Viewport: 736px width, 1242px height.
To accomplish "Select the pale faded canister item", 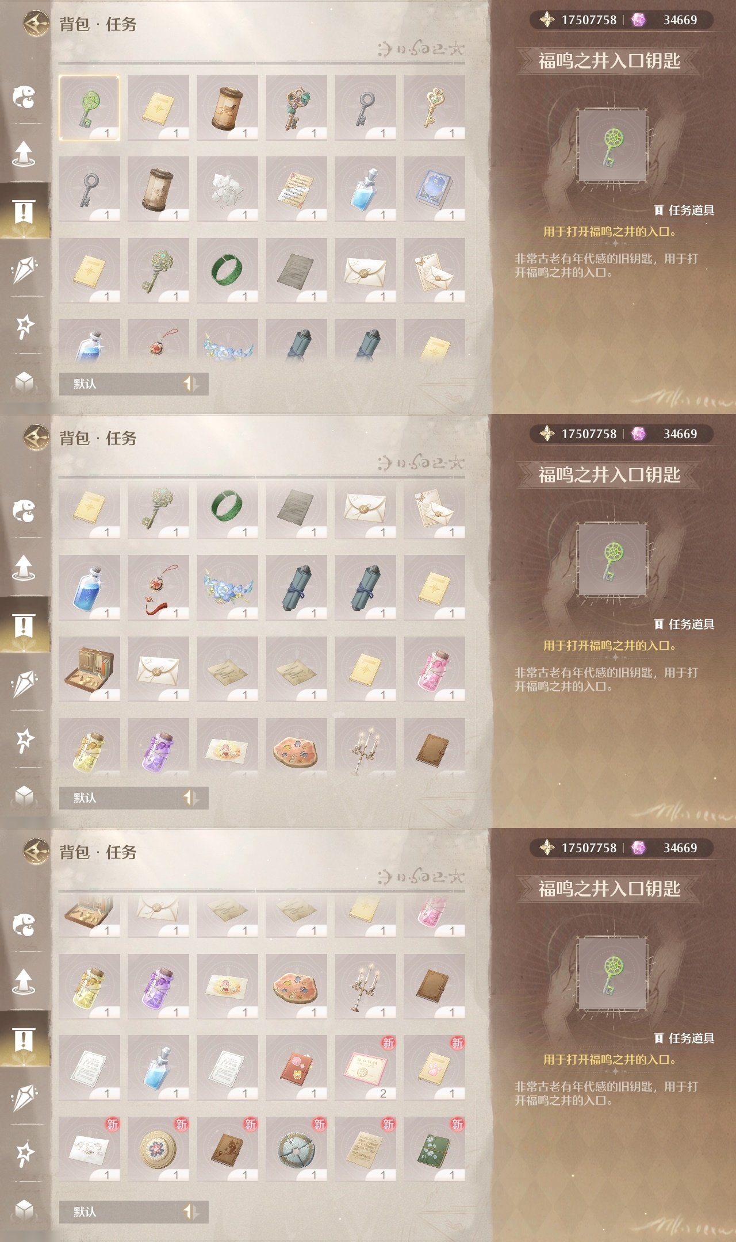I will 158,189.
